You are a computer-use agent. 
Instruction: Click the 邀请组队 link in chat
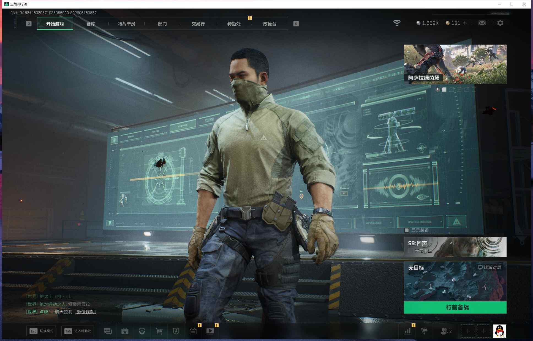[86, 312]
